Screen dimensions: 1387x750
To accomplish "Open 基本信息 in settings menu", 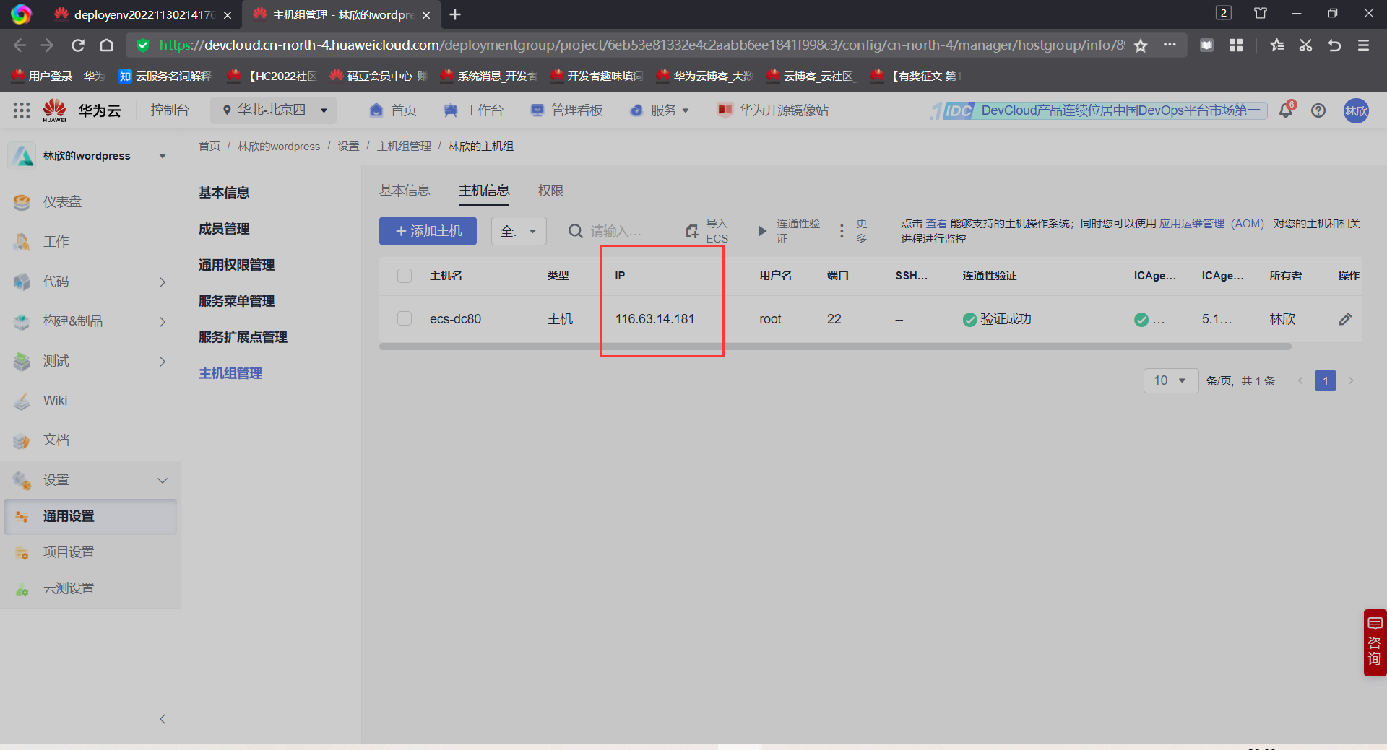I will [224, 193].
